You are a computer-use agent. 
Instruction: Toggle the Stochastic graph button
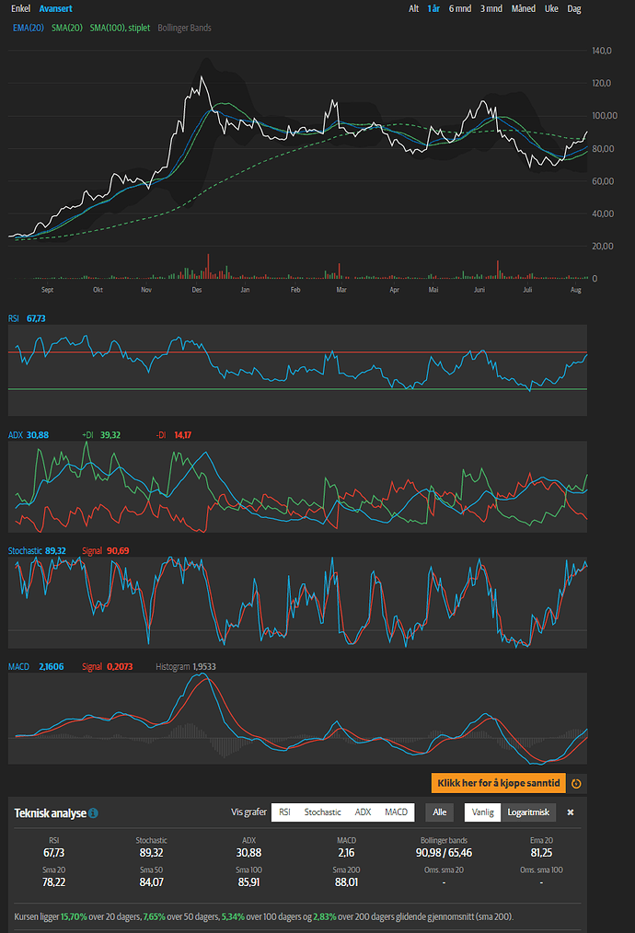(322, 812)
